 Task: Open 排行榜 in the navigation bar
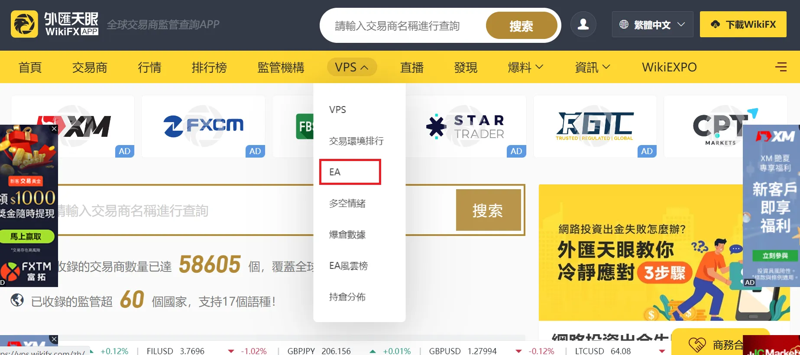click(x=209, y=67)
